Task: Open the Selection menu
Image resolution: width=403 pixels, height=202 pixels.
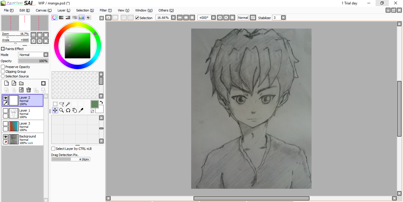Action: point(85,10)
